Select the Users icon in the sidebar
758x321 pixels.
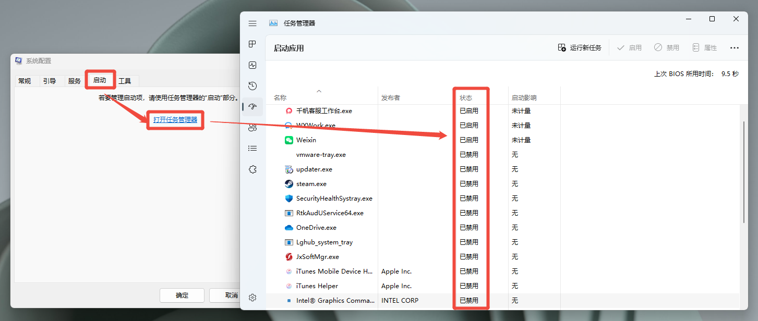coord(252,128)
